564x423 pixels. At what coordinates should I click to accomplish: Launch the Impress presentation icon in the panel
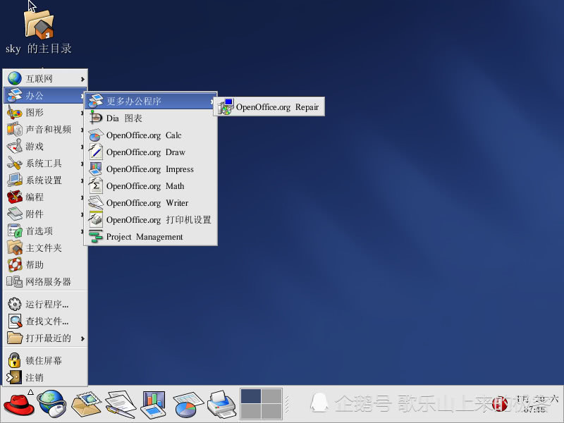[154, 404]
